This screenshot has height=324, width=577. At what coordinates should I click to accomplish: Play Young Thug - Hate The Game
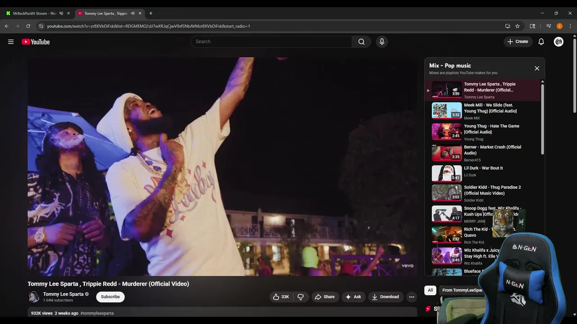(x=483, y=132)
